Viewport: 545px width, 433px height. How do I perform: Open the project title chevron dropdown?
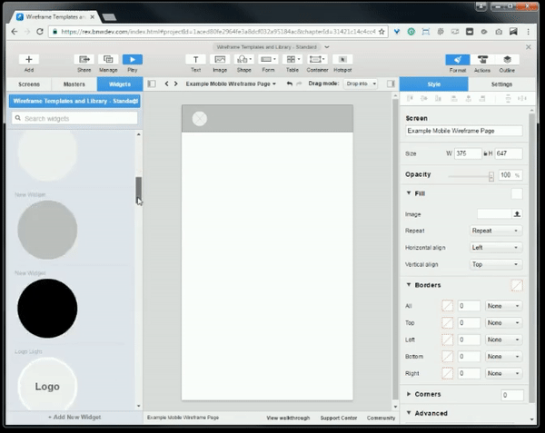(327, 47)
